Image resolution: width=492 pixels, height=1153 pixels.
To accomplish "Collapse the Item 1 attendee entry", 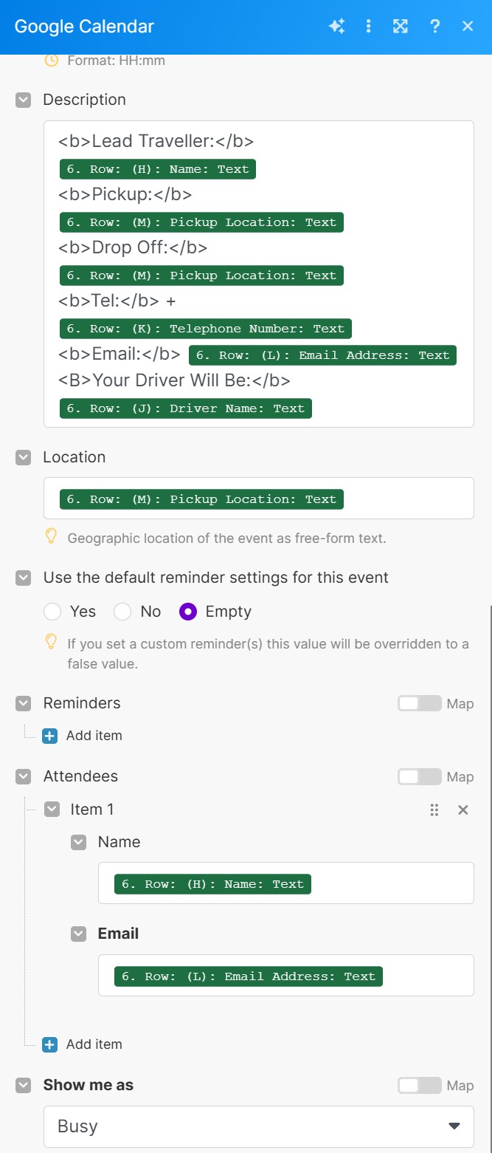I will click(x=52, y=810).
